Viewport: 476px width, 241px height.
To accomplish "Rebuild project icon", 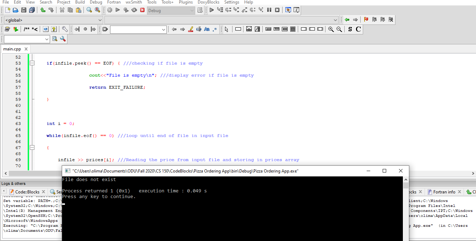I will tap(134, 10).
